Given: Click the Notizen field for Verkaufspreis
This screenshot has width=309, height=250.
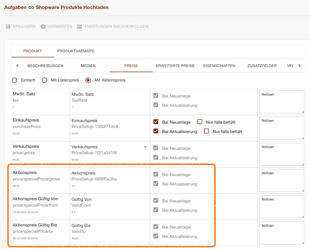Looking at the screenshot, I should (282, 154).
